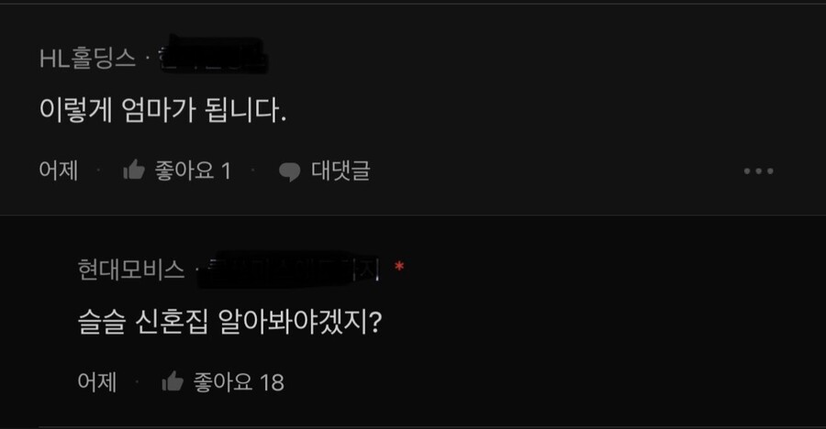Click the like count 1 on the first comment
The width and height of the screenshot is (826, 429).
pyautogui.click(x=226, y=171)
